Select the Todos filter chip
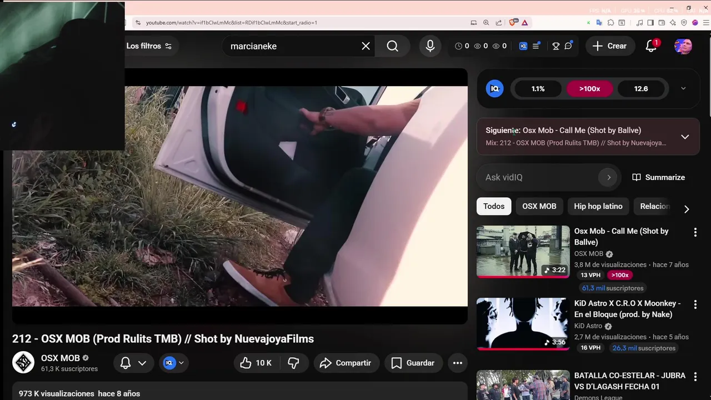711x400 pixels. 494,206
